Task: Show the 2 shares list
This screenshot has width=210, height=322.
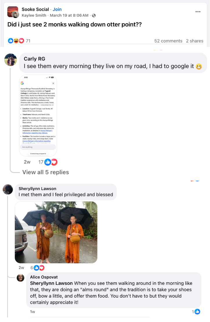Action: [194, 41]
